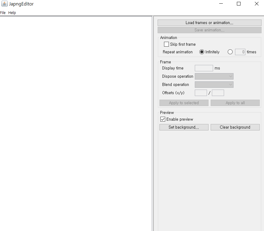Click the Clear background button
Image resolution: width=264 pixels, height=231 pixels.
tap(235, 127)
